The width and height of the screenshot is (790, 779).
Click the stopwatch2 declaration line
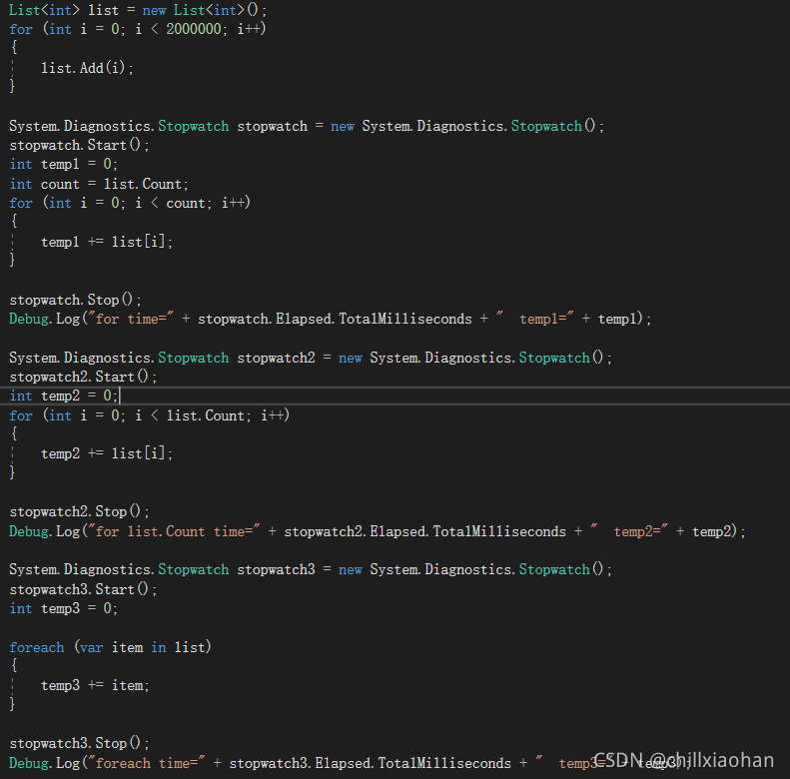(311, 358)
